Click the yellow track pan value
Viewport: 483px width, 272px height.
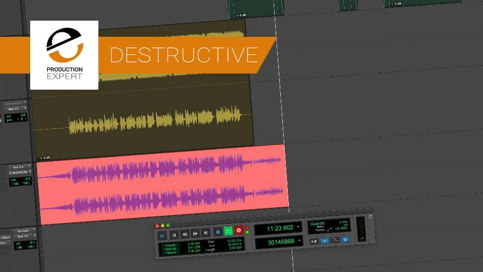(22, 119)
